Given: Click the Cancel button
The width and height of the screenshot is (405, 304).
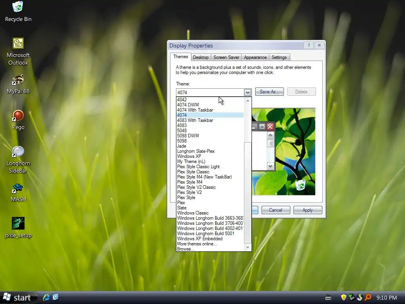Looking at the screenshot, I should click(276, 210).
